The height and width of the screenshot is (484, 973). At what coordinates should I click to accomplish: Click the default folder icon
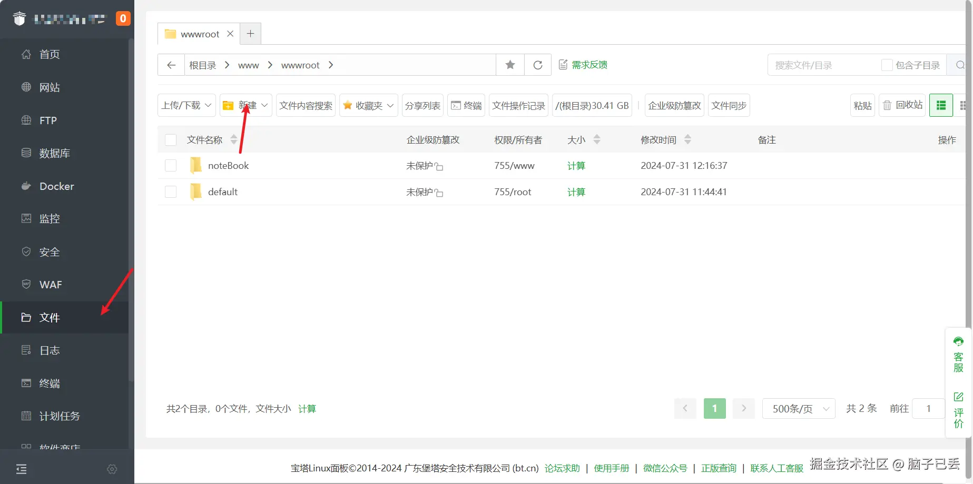[195, 192]
